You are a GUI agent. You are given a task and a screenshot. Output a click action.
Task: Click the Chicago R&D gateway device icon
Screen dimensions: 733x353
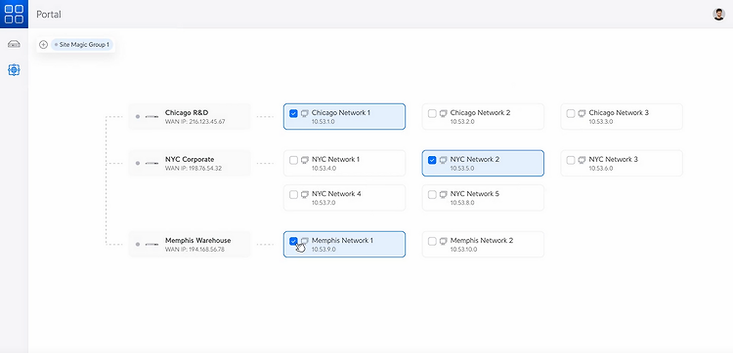coord(151,117)
